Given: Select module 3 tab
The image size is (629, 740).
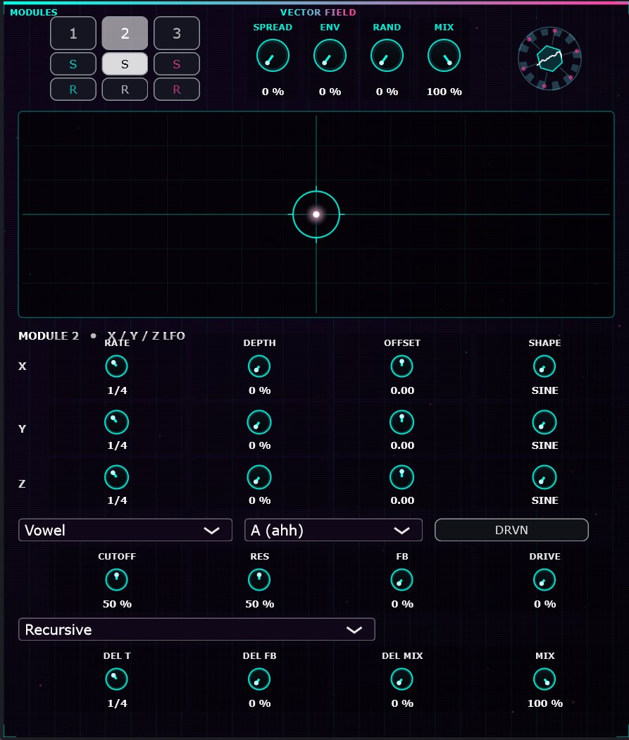Looking at the screenshot, I should (177, 33).
